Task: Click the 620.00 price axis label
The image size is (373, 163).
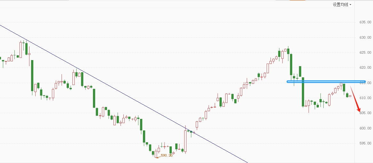Action: (x=365, y=68)
